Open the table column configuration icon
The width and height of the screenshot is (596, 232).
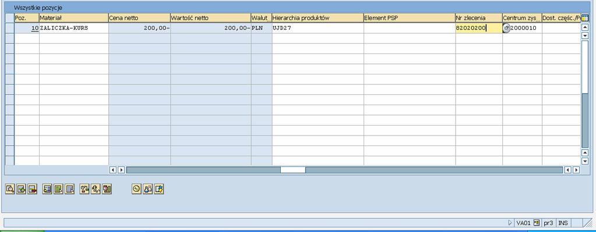click(585, 18)
